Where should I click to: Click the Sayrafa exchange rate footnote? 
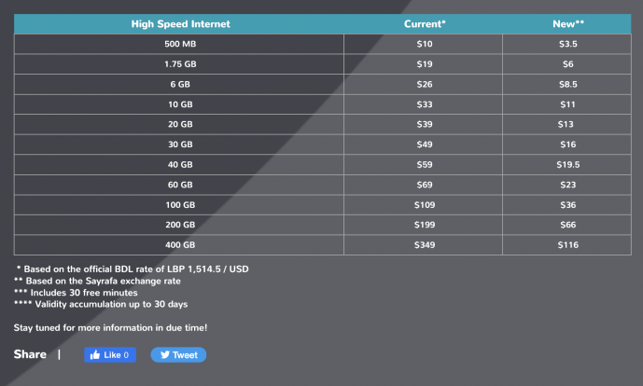point(98,281)
